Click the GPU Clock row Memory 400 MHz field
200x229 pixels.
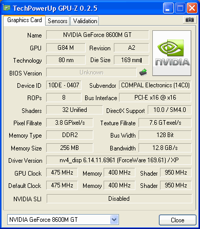click(119, 173)
